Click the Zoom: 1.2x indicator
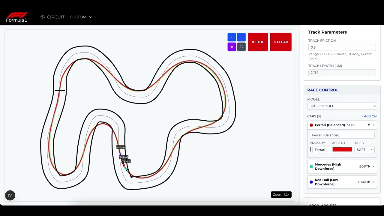 pyautogui.click(x=281, y=195)
